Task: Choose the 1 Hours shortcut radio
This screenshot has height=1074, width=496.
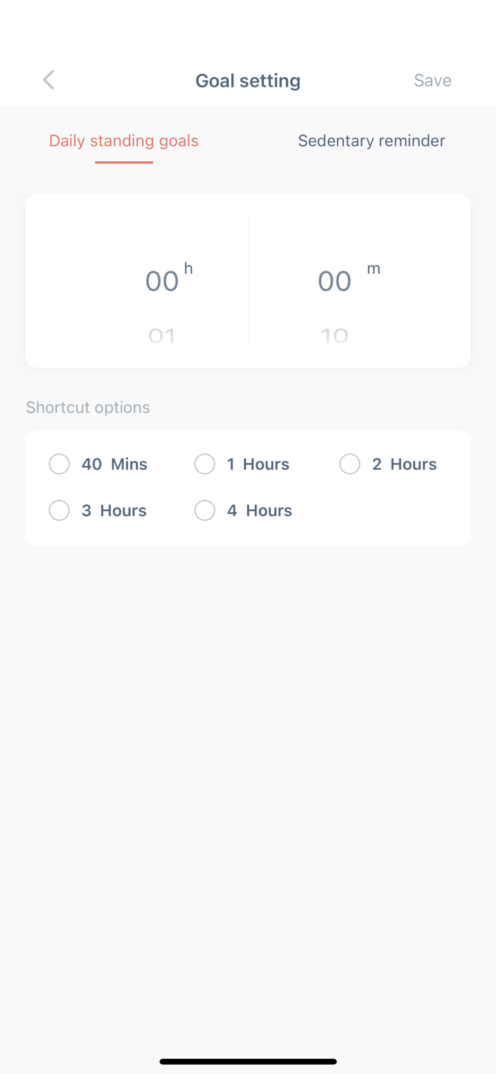Action: click(x=205, y=464)
